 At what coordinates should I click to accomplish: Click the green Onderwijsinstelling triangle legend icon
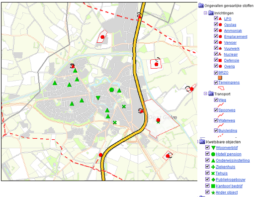[213, 160]
